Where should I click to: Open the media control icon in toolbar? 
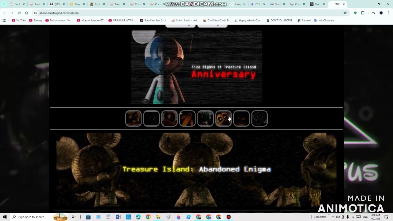374,13
